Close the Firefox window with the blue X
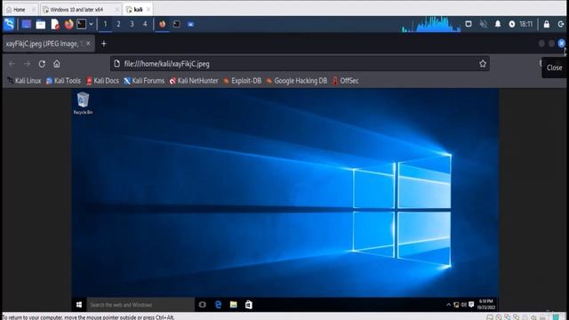569x320 pixels. click(x=561, y=44)
